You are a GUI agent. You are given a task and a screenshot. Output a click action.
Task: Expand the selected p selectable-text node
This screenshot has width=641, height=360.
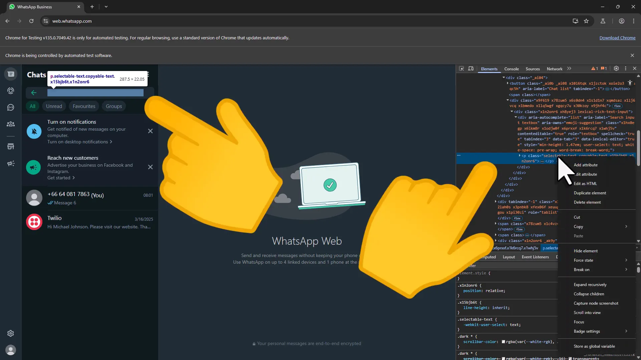pos(519,156)
